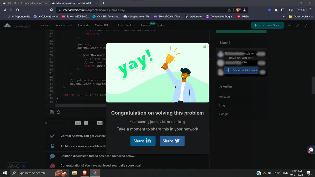Click the share page icon in the address bar
Screen dimensions: 315x177
coord(230,10)
